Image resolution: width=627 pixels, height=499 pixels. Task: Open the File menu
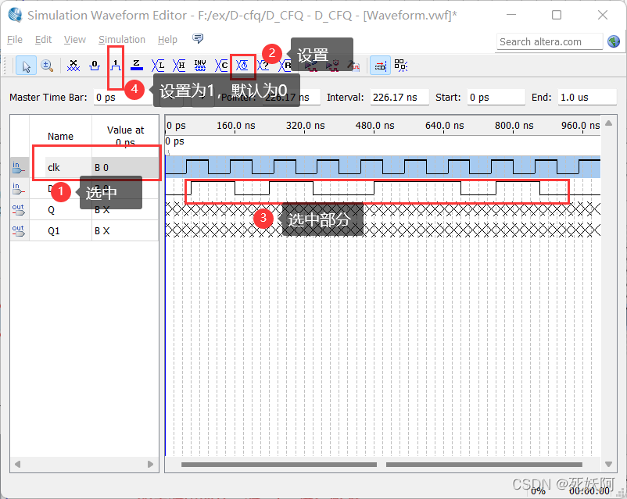[x=15, y=40]
